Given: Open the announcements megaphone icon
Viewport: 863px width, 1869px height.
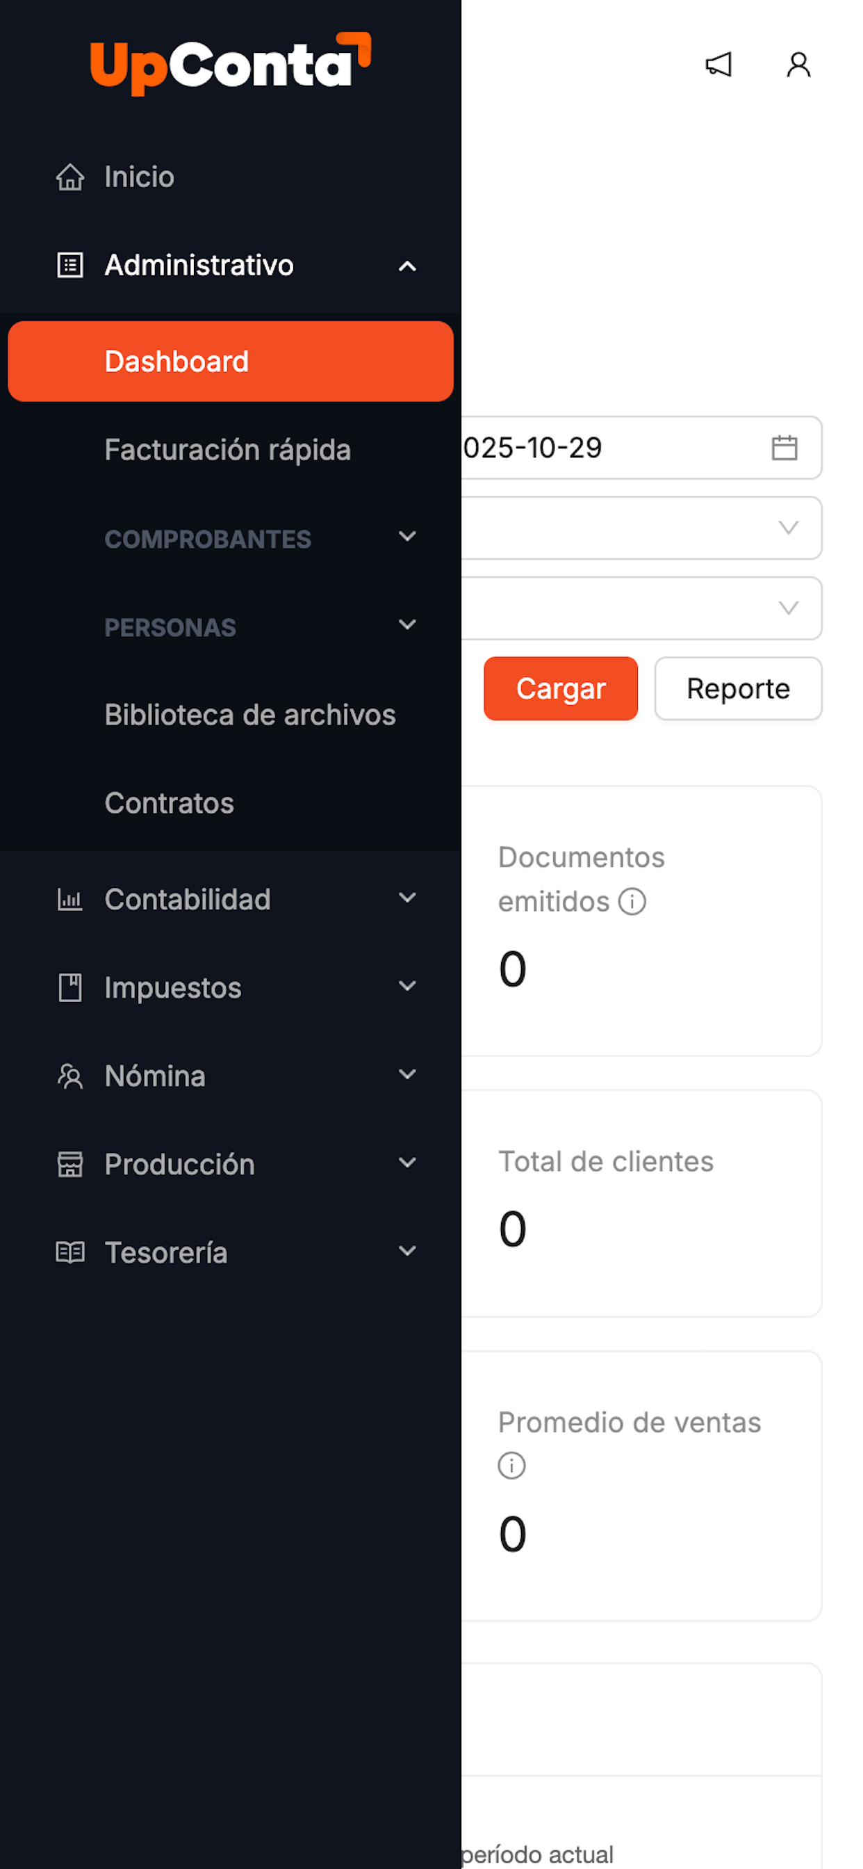Looking at the screenshot, I should [x=718, y=65].
